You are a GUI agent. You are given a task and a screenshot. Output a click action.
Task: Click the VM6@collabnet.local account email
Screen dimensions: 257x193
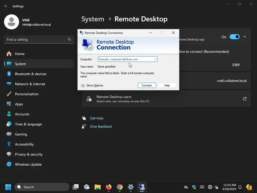(x=36, y=25)
